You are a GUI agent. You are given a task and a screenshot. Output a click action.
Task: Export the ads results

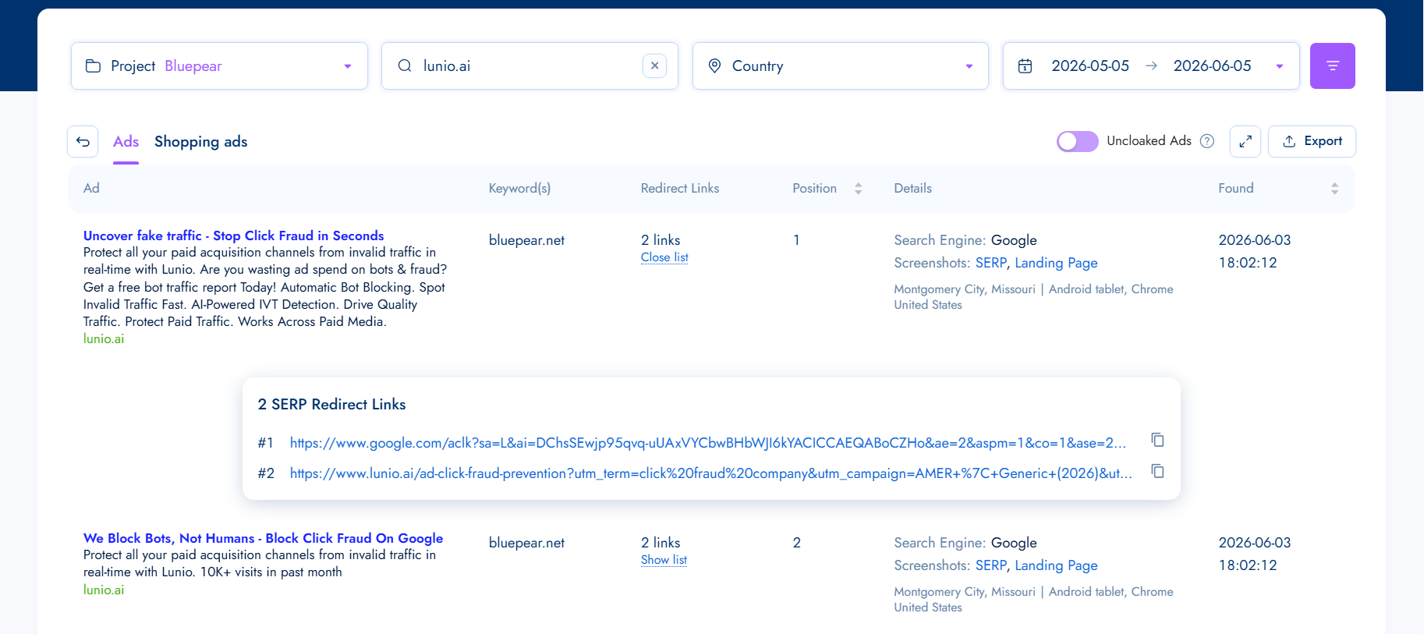[x=1312, y=141]
